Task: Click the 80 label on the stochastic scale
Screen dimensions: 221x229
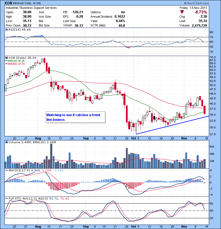Action: (x=211, y=203)
